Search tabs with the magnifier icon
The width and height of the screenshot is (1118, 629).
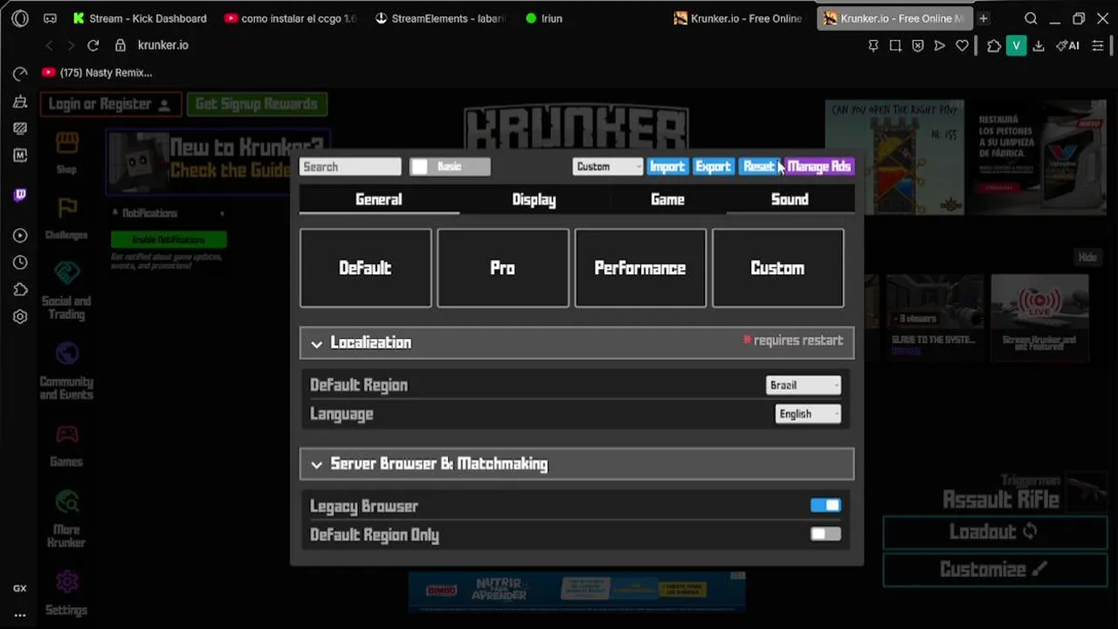tap(1031, 18)
